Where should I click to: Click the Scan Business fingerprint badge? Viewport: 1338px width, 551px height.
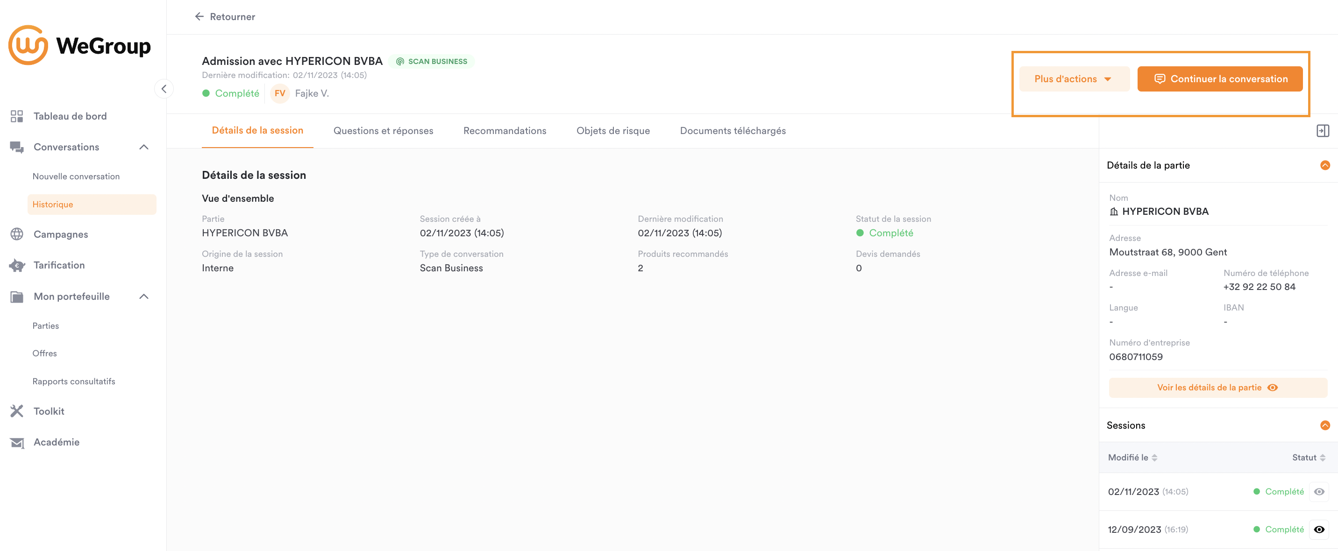coord(432,61)
